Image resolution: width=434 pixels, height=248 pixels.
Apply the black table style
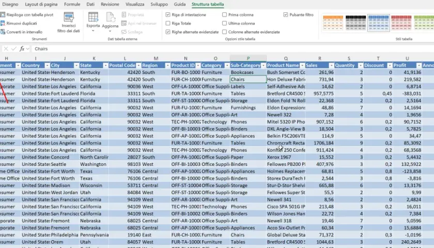[x=355, y=23]
